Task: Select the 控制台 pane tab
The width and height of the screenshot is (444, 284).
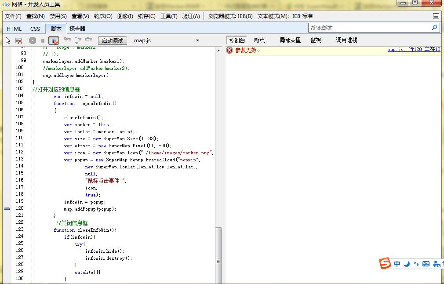Action: [237, 40]
